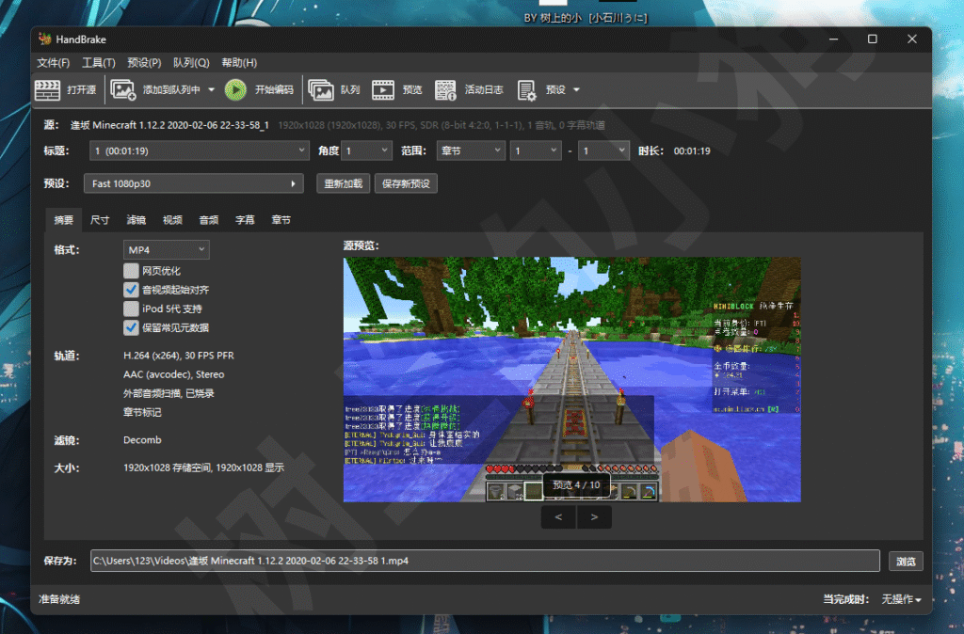The width and height of the screenshot is (964, 634).
Task: Click the green Start Encode play icon
Action: coord(235,89)
